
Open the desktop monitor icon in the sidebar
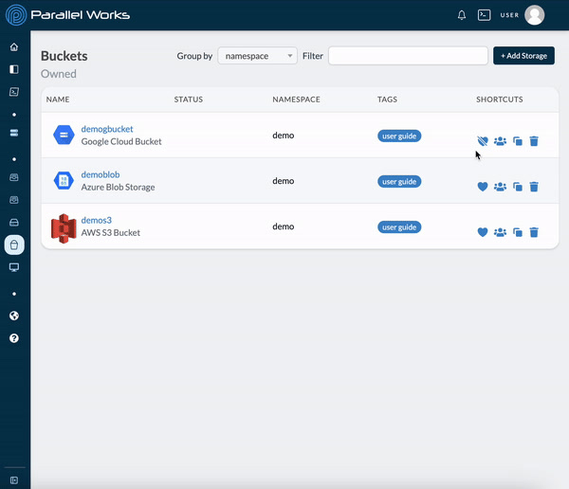pos(14,267)
